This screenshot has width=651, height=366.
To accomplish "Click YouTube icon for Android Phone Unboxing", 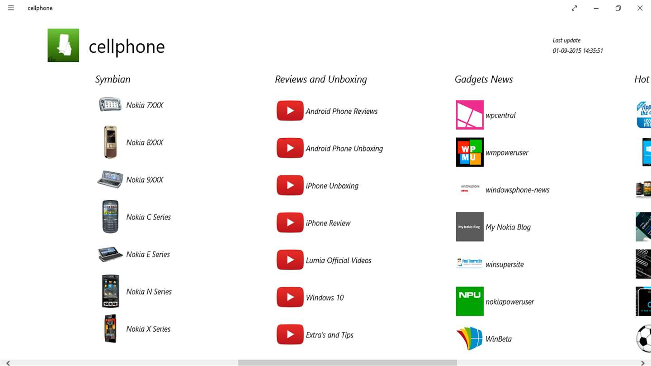I will point(290,148).
